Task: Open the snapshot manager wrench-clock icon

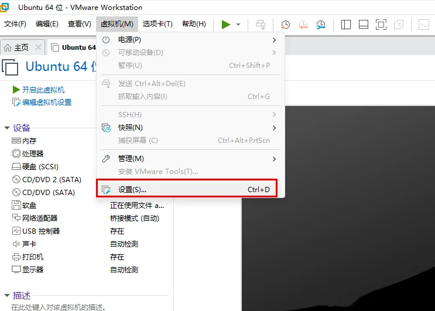Action: pyautogui.click(x=321, y=25)
